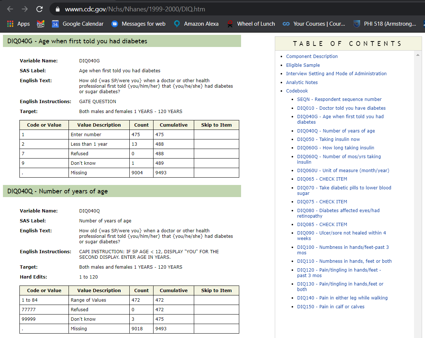Image resolution: width=425 pixels, height=338 pixels.
Task: Reload the page with refresh icon
Action: click(39, 9)
